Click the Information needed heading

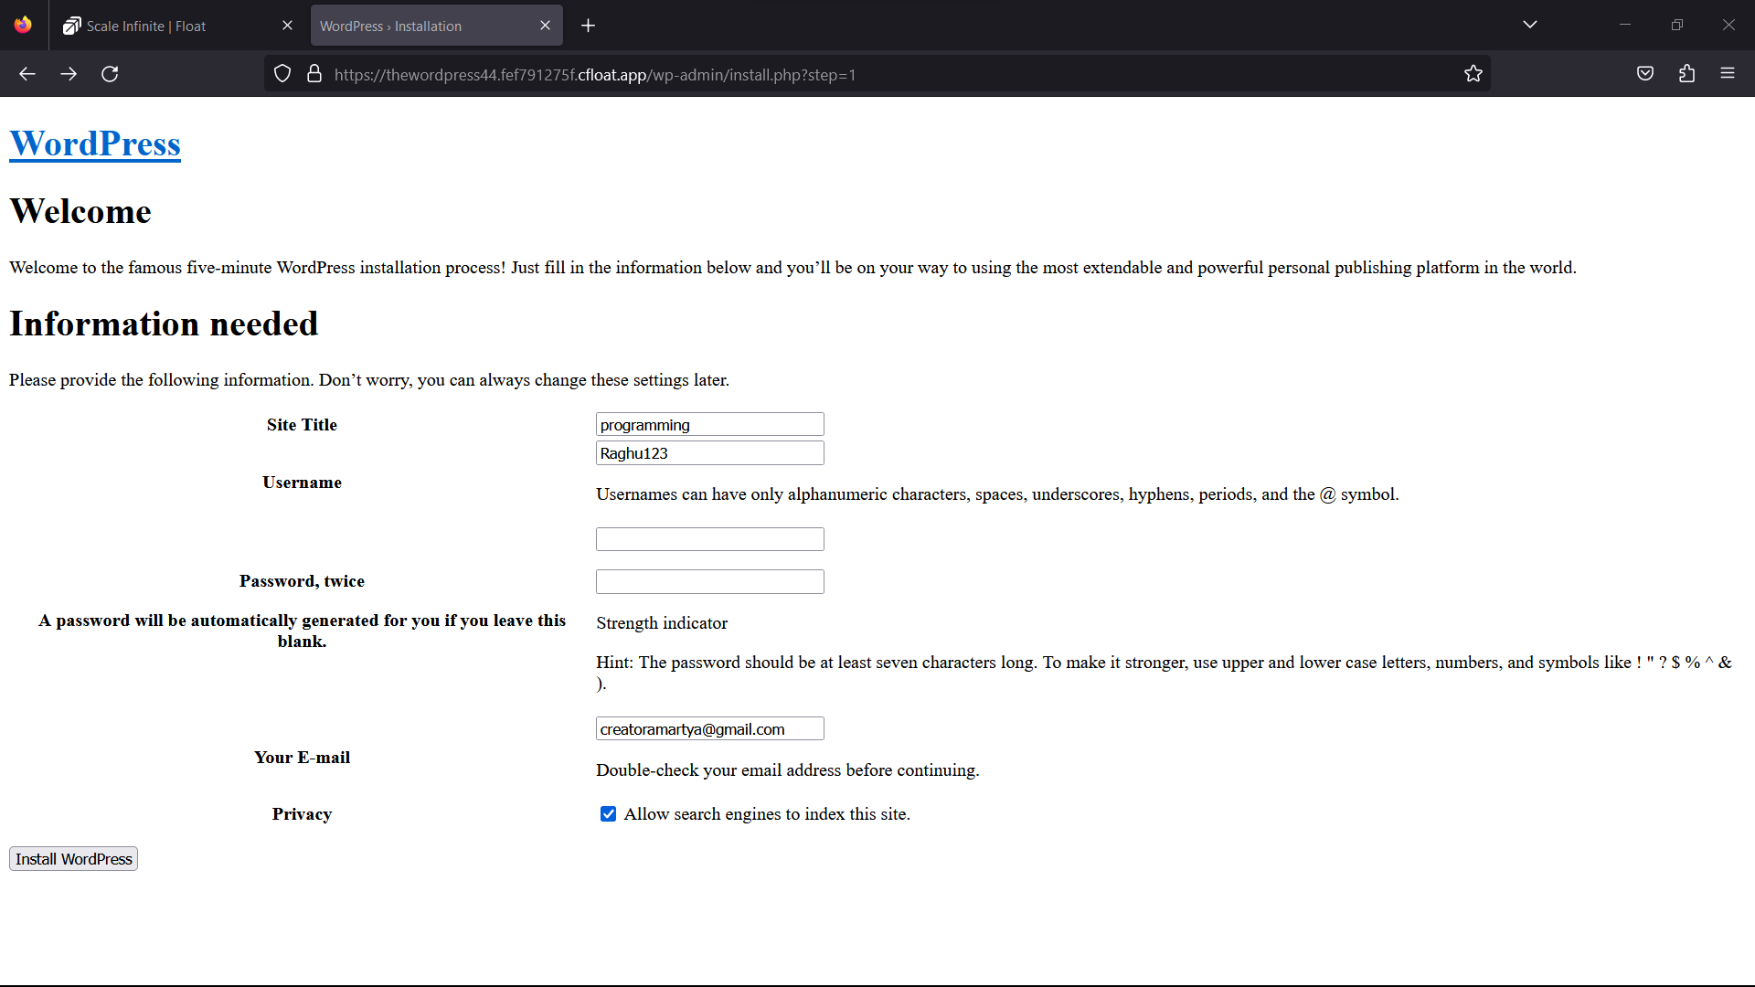164,324
